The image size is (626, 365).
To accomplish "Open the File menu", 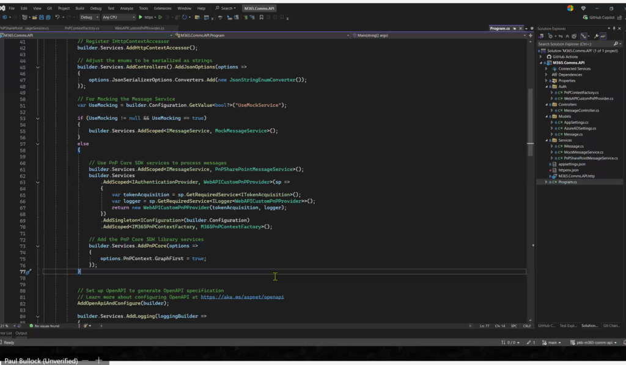I will tap(12, 8).
